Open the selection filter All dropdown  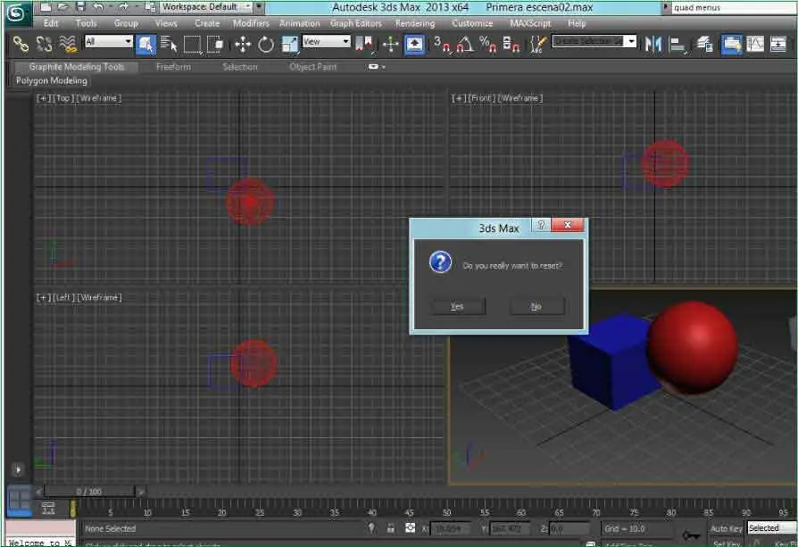(109, 41)
